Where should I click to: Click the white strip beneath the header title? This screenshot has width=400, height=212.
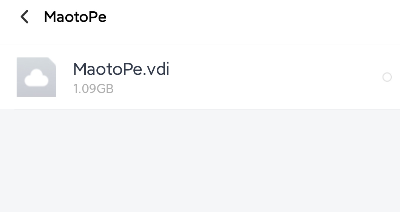point(200,38)
